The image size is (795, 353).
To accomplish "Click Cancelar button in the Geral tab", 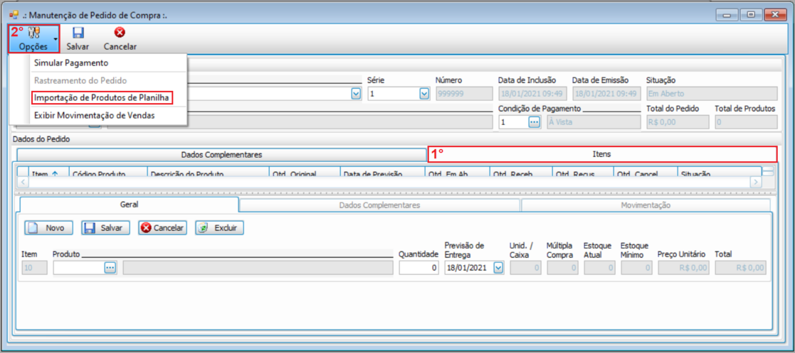I will pyautogui.click(x=163, y=228).
